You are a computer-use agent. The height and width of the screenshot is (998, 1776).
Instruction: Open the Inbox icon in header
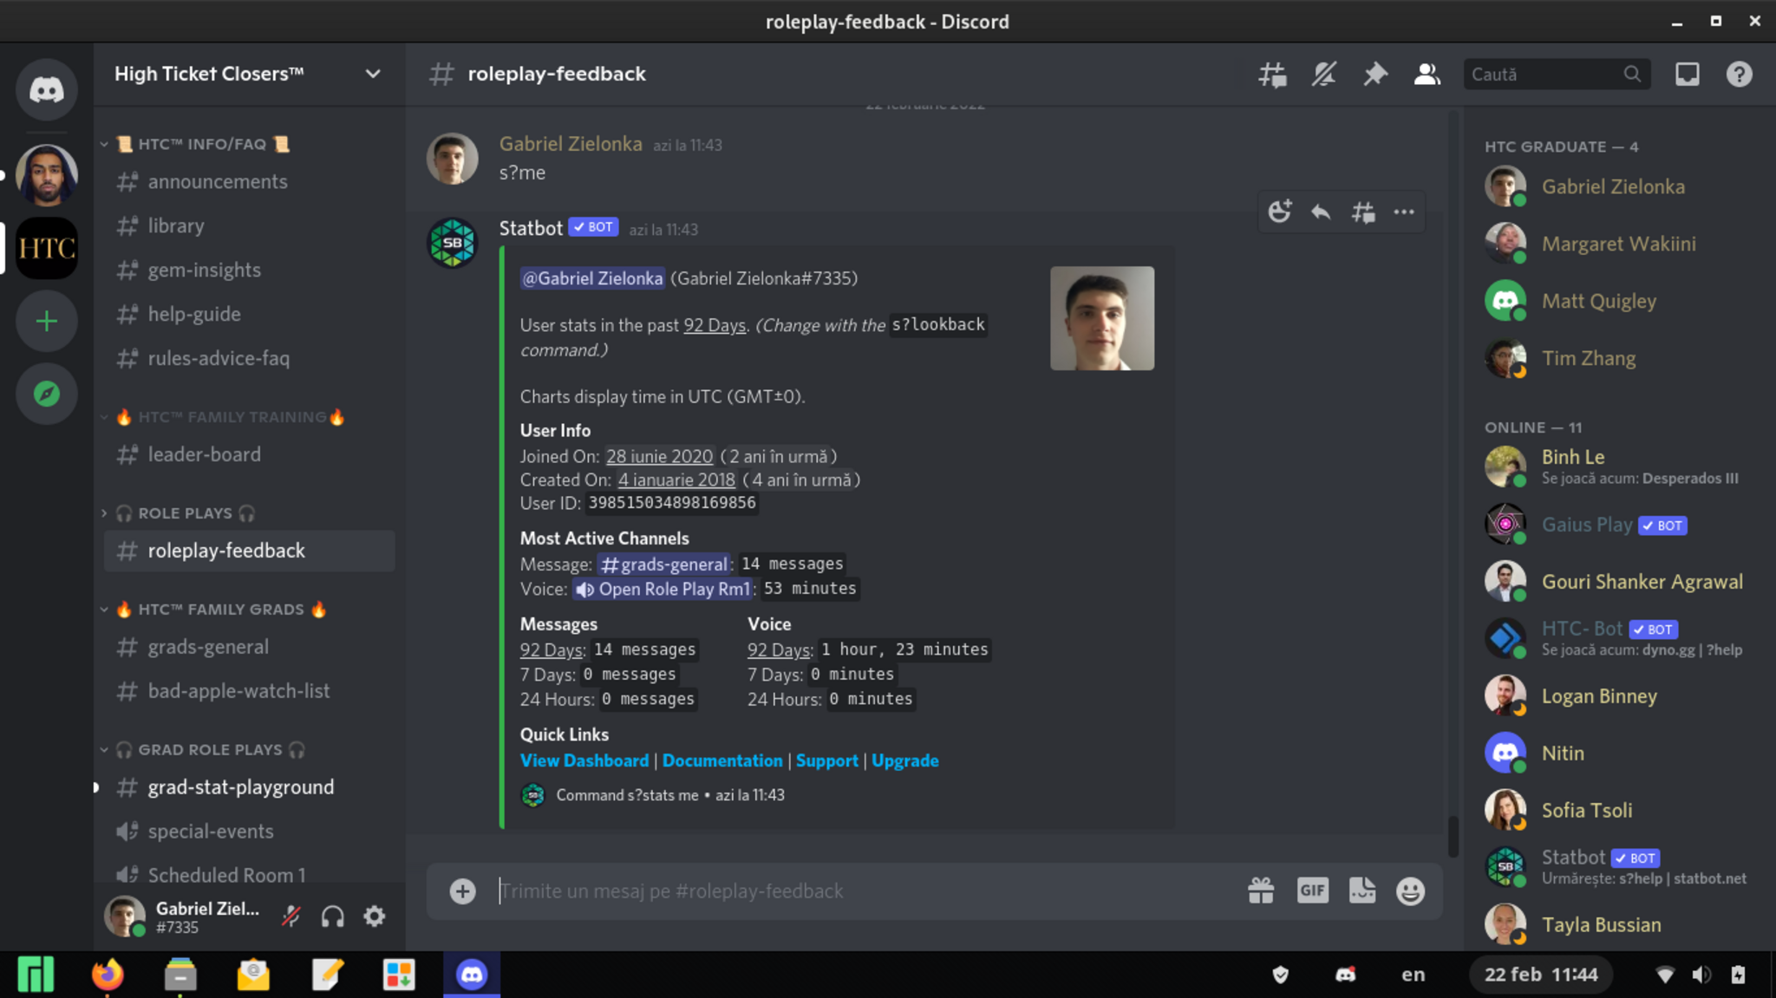(1687, 75)
